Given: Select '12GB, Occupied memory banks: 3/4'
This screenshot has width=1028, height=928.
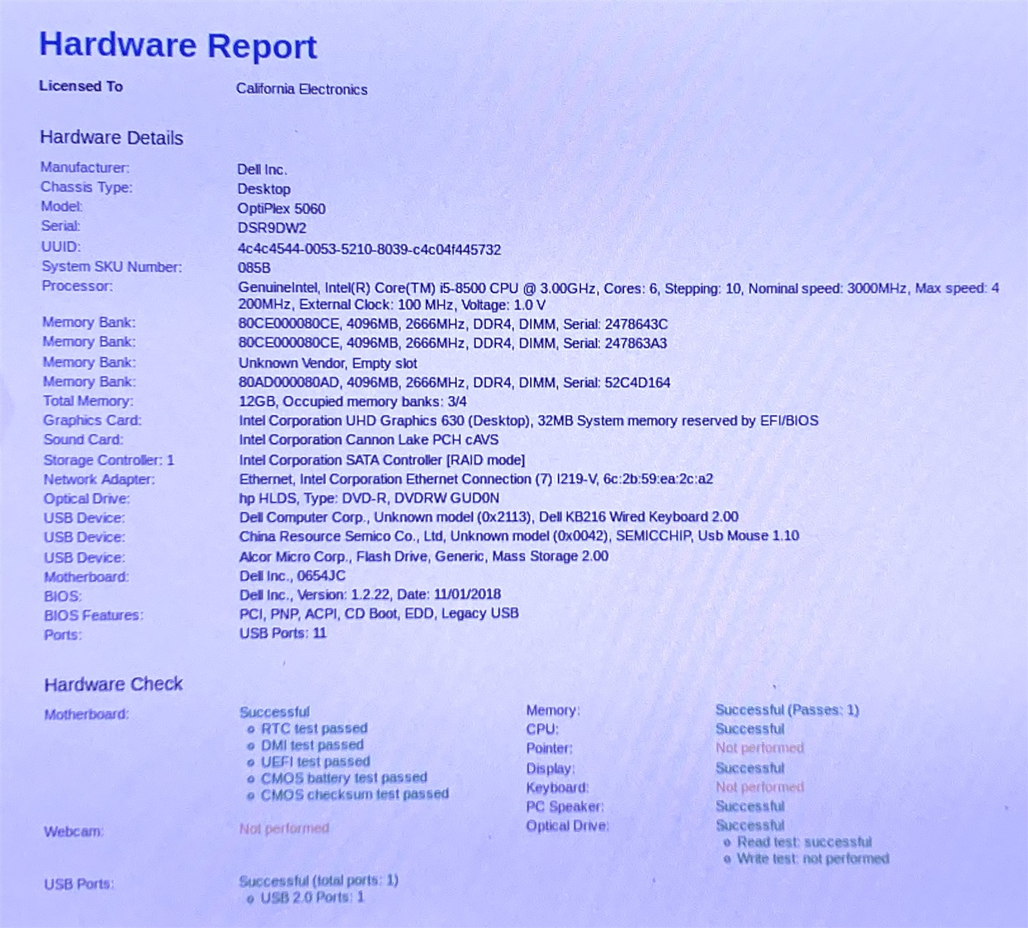Looking at the screenshot, I should (x=353, y=402).
